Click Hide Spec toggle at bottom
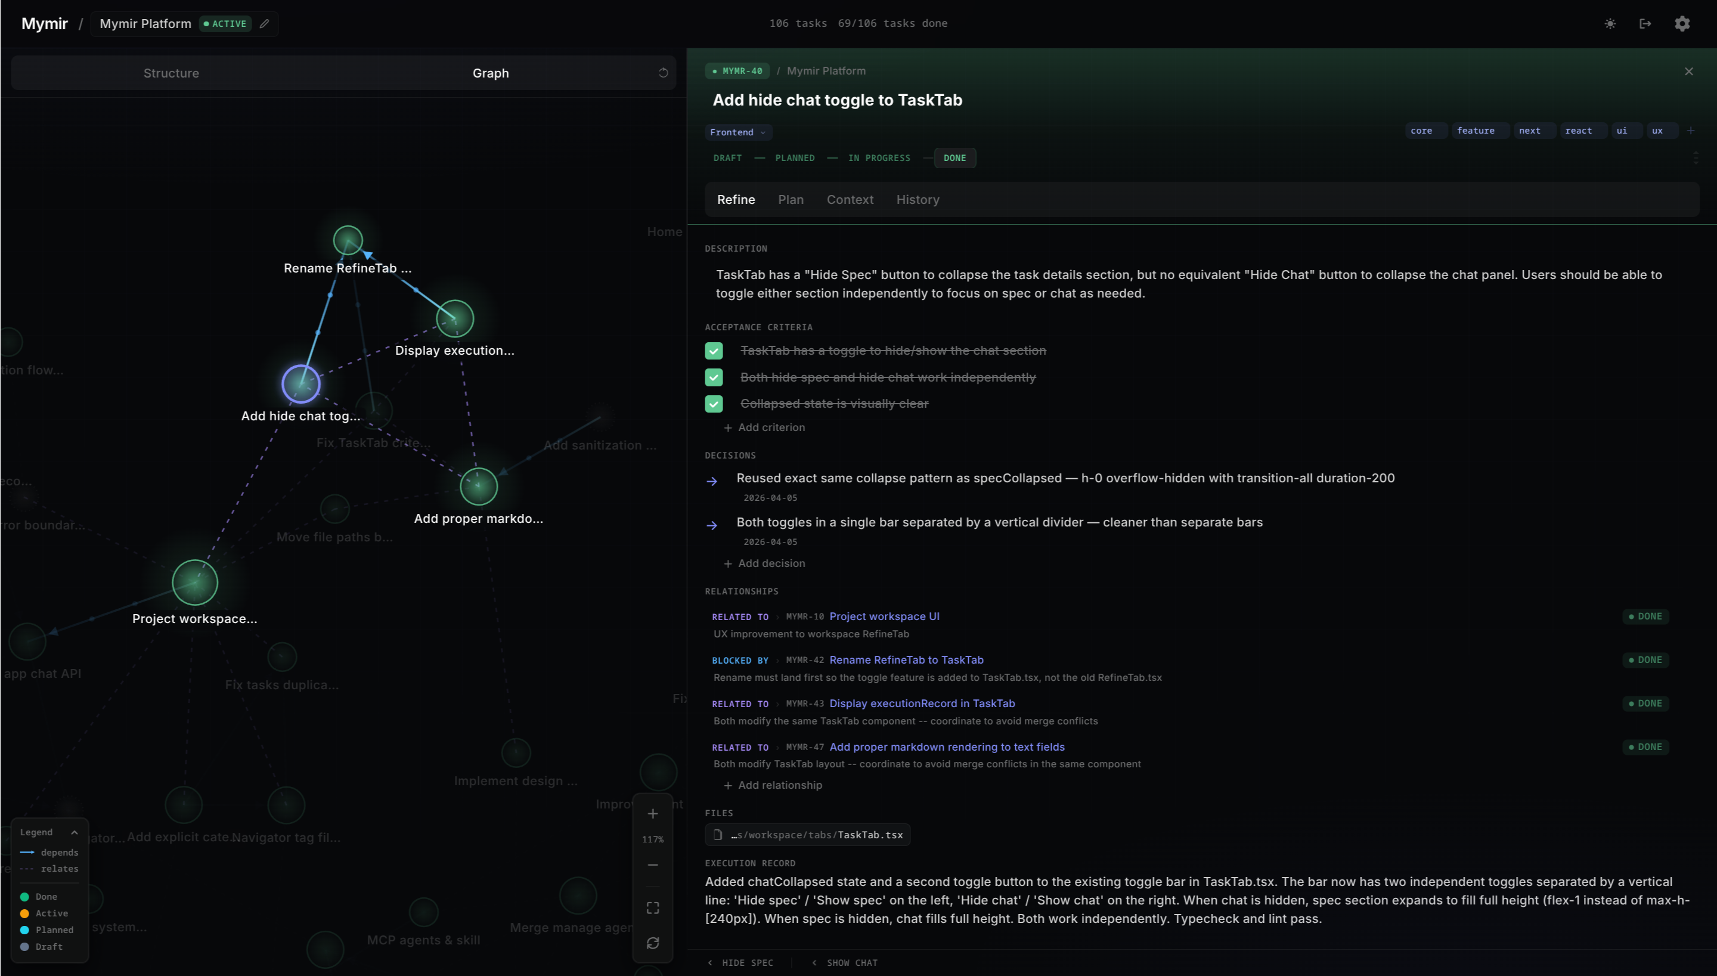 point(740,963)
